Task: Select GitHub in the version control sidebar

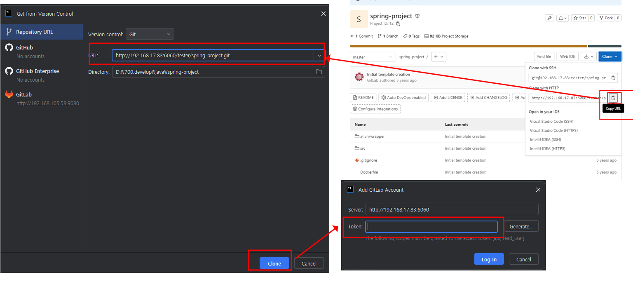Action: pos(41,52)
